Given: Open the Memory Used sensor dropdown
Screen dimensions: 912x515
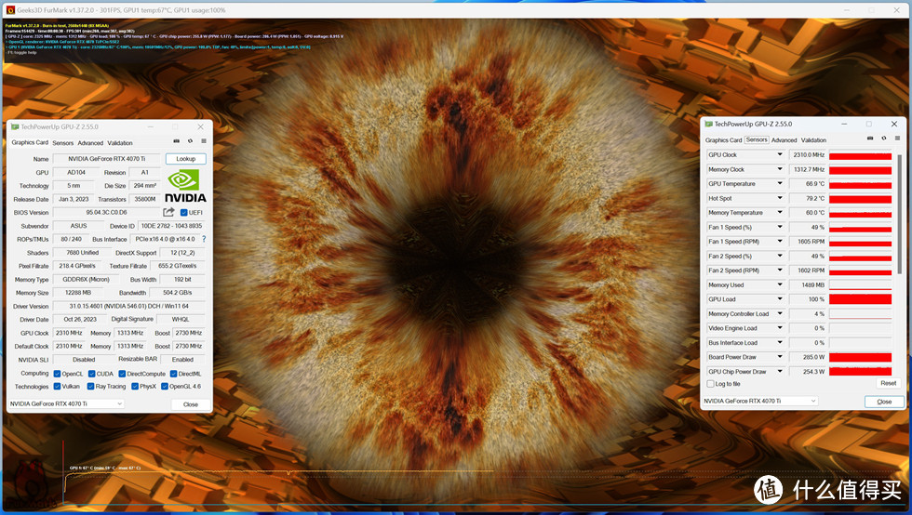Looking at the screenshot, I should [780, 284].
